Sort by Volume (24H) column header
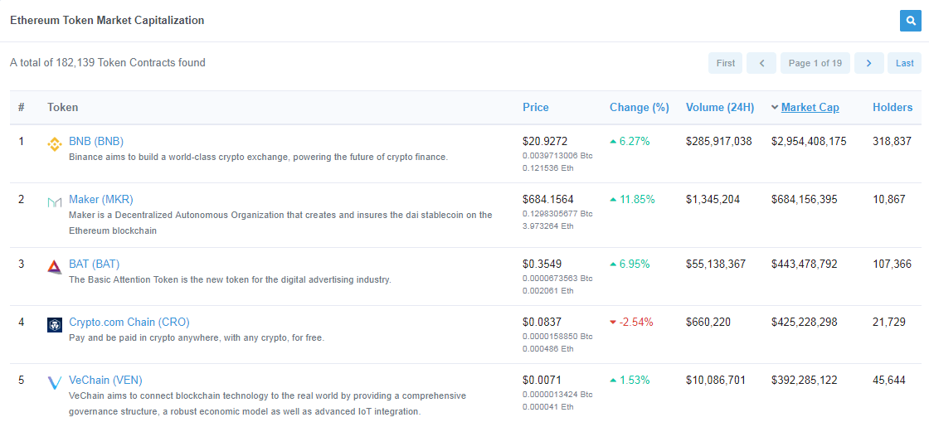This screenshot has width=929, height=427. pos(719,107)
